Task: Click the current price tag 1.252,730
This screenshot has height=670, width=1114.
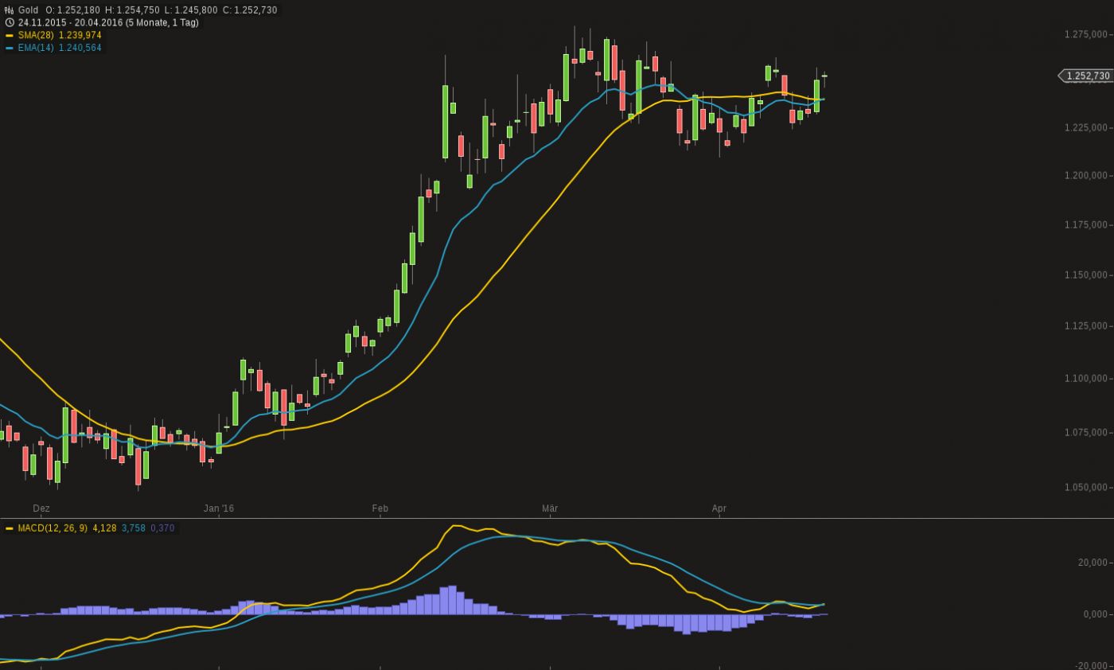Action: [x=1088, y=76]
